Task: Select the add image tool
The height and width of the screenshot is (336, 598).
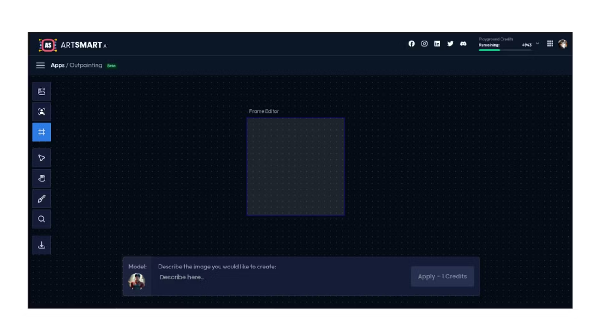Action: (x=42, y=91)
